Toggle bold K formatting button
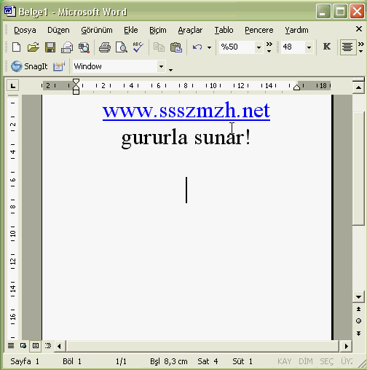 click(327, 47)
